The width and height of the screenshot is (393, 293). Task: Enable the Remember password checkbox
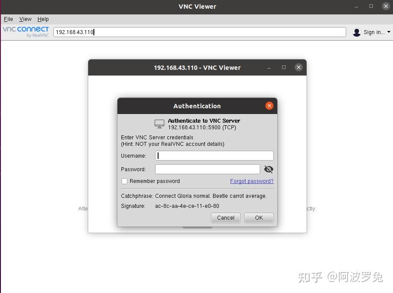click(x=124, y=181)
